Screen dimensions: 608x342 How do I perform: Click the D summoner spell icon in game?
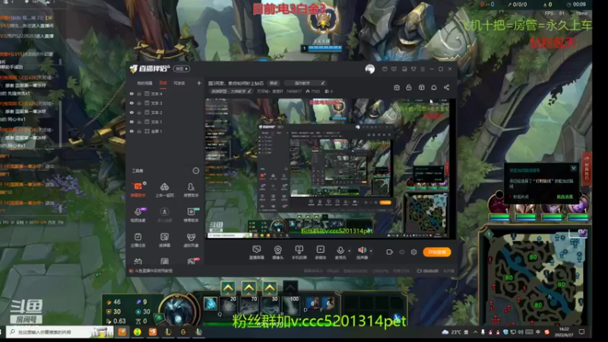(x=312, y=303)
